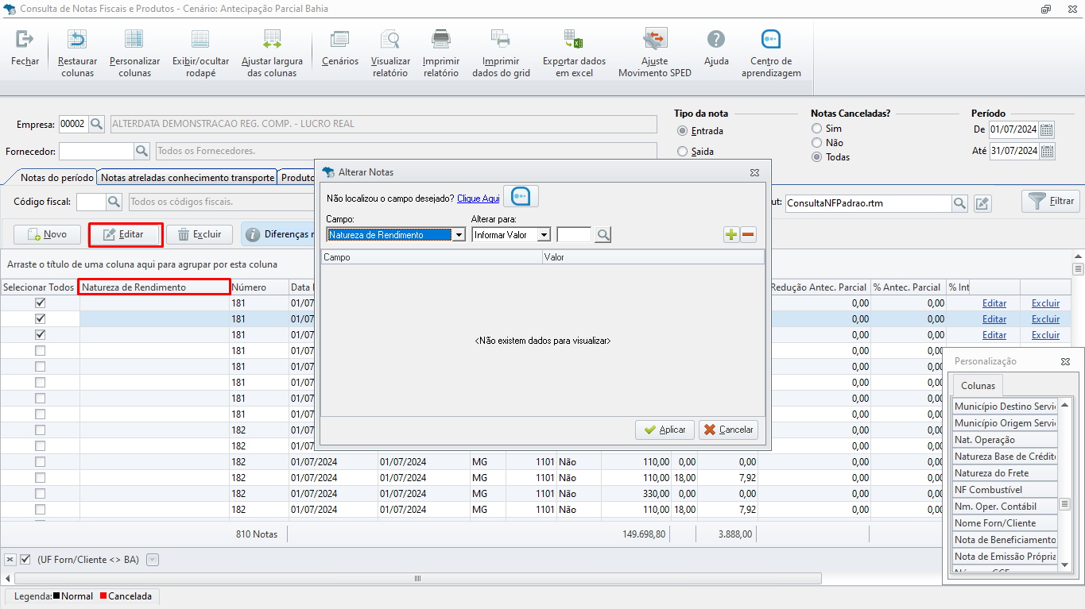This screenshot has width=1085, height=609.
Task: Uncheck the first row's selection checkbox
Action: (x=40, y=303)
